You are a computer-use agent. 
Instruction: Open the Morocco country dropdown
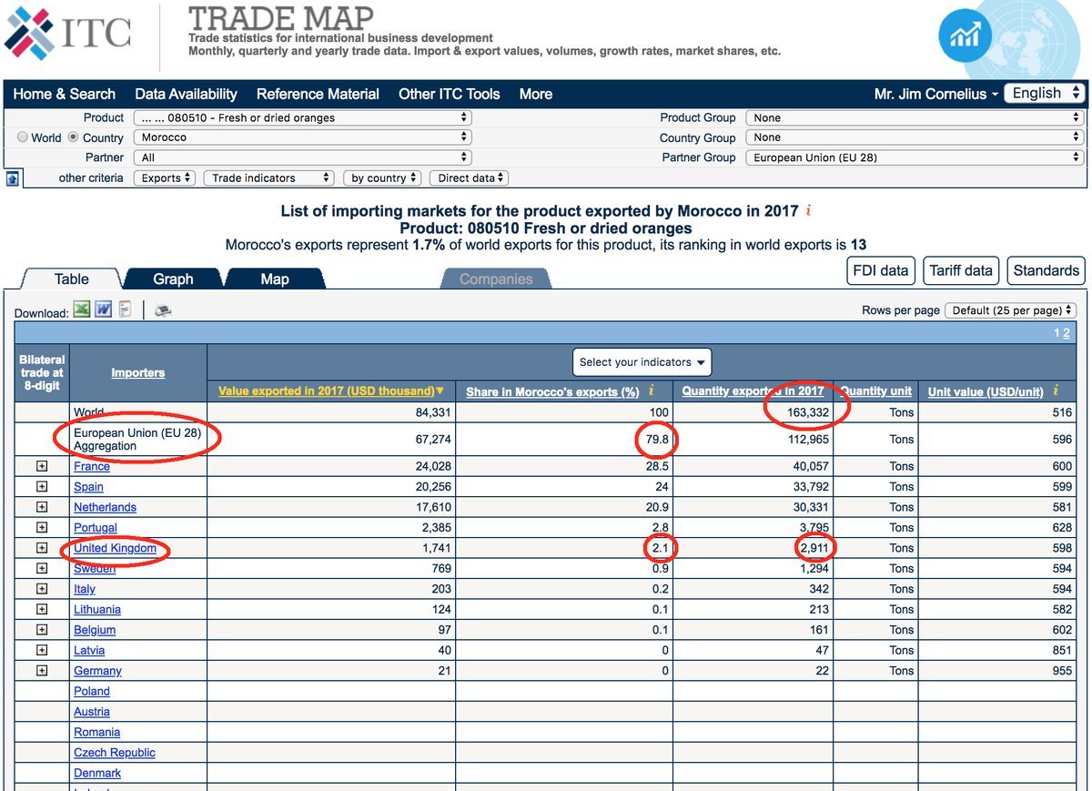click(x=302, y=137)
